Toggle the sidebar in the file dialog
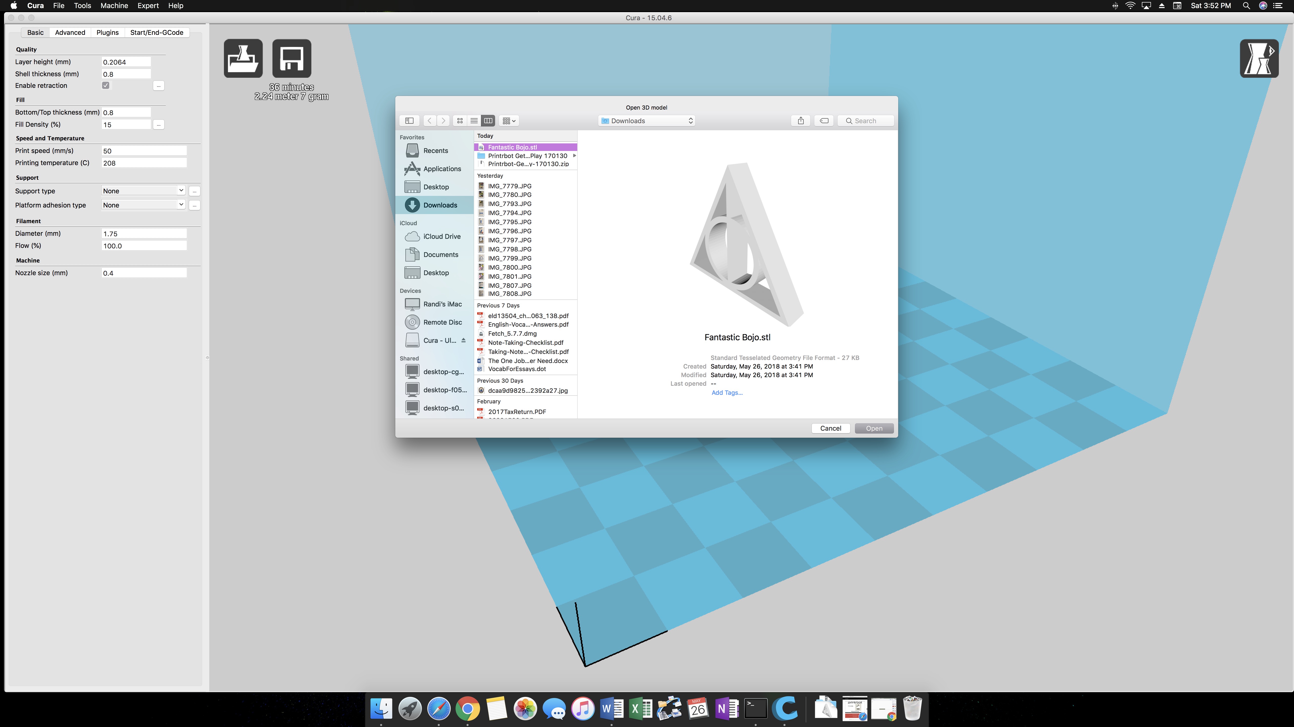Viewport: 1294px width, 727px height. click(x=409, y=121)
